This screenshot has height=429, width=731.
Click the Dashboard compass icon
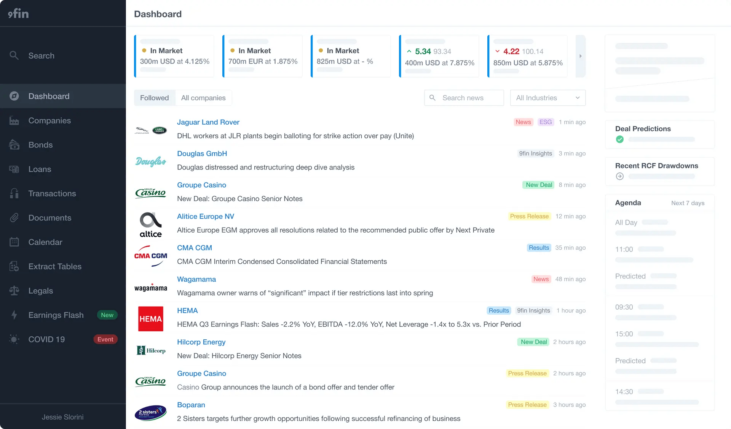14,96
